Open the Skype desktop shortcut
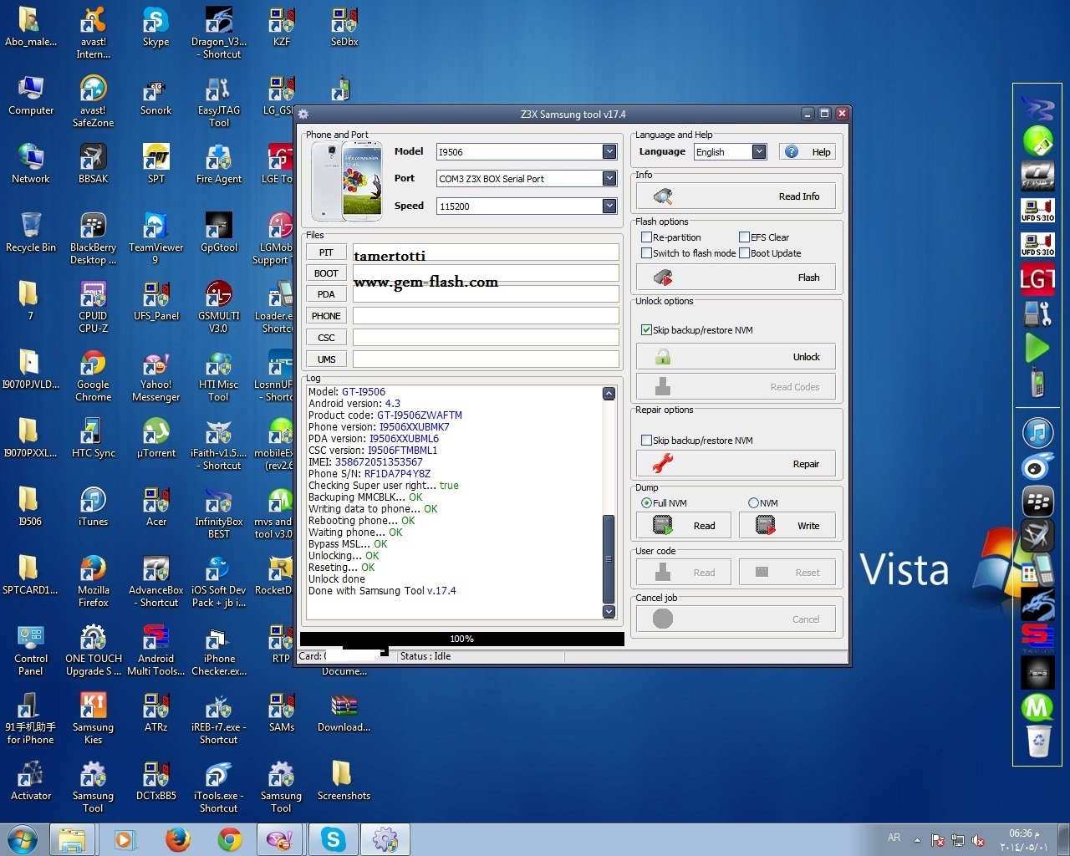1070x856 pixels. [x=155, y=27]
